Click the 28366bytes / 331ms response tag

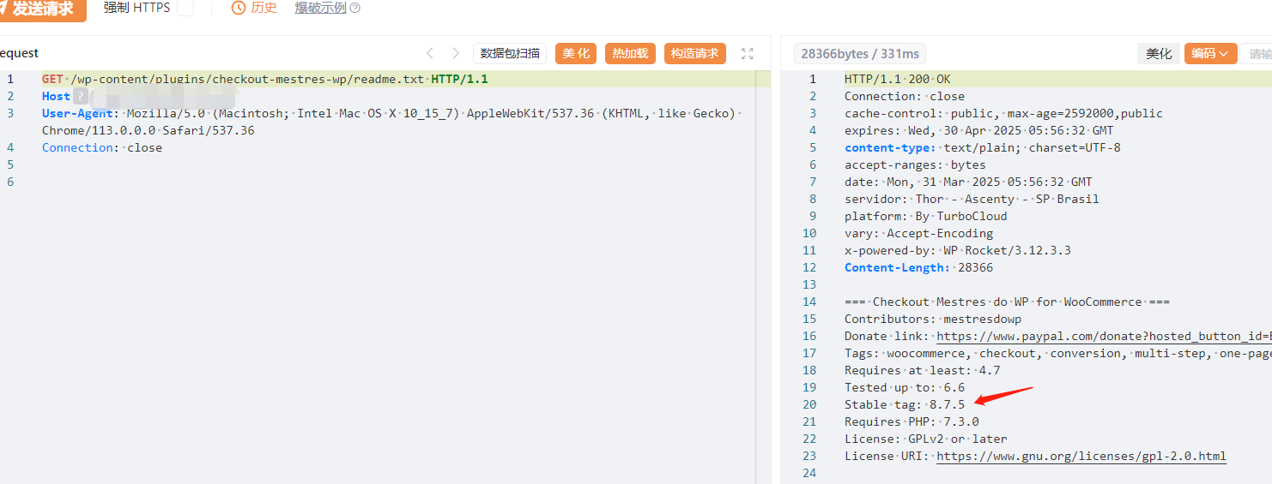[x=860, y=54]
